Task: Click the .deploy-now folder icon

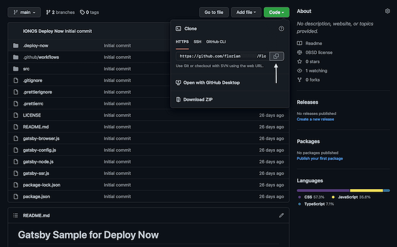Action: tap(16, 45)
